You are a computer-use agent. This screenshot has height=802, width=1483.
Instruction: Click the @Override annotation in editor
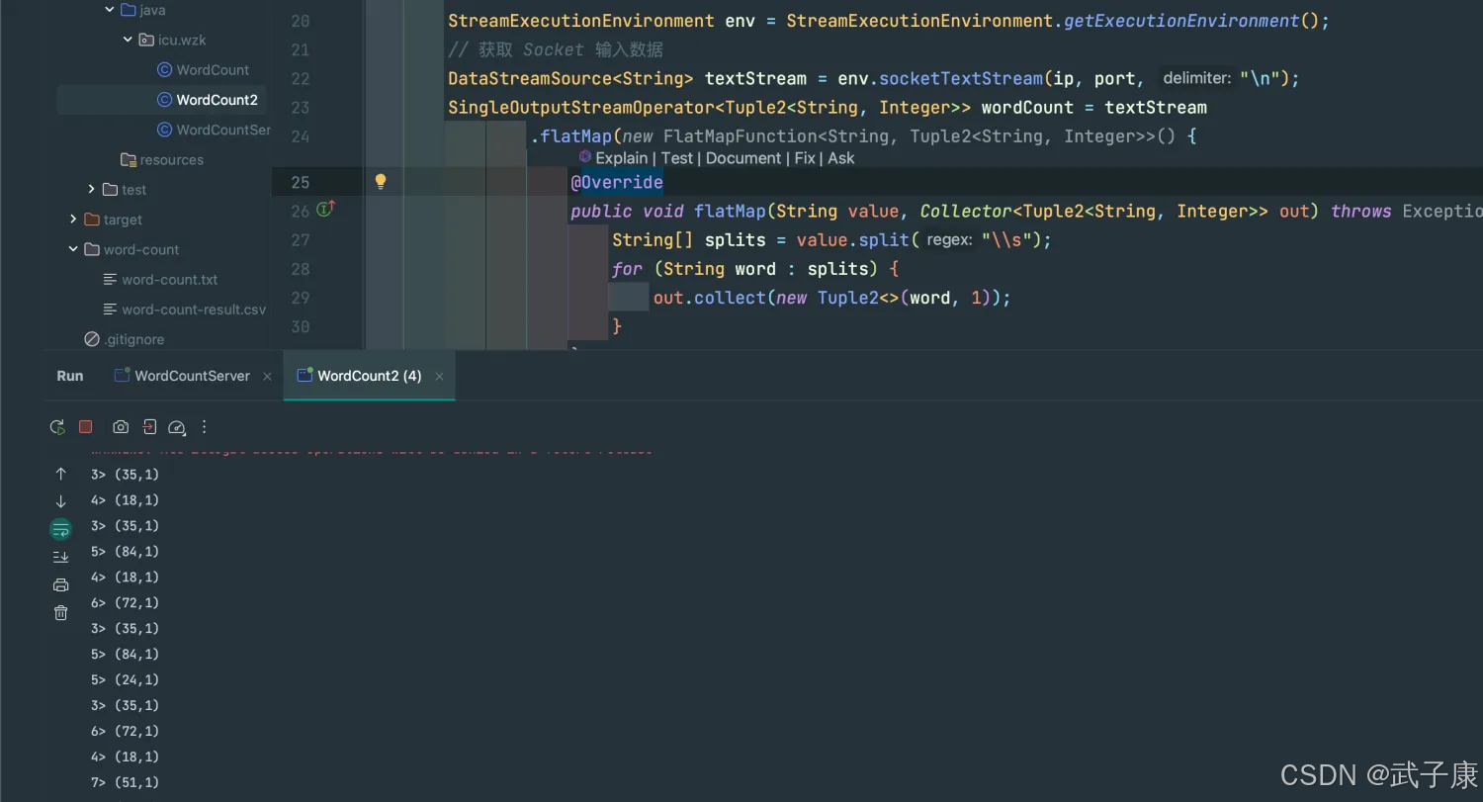coord(617,182)
